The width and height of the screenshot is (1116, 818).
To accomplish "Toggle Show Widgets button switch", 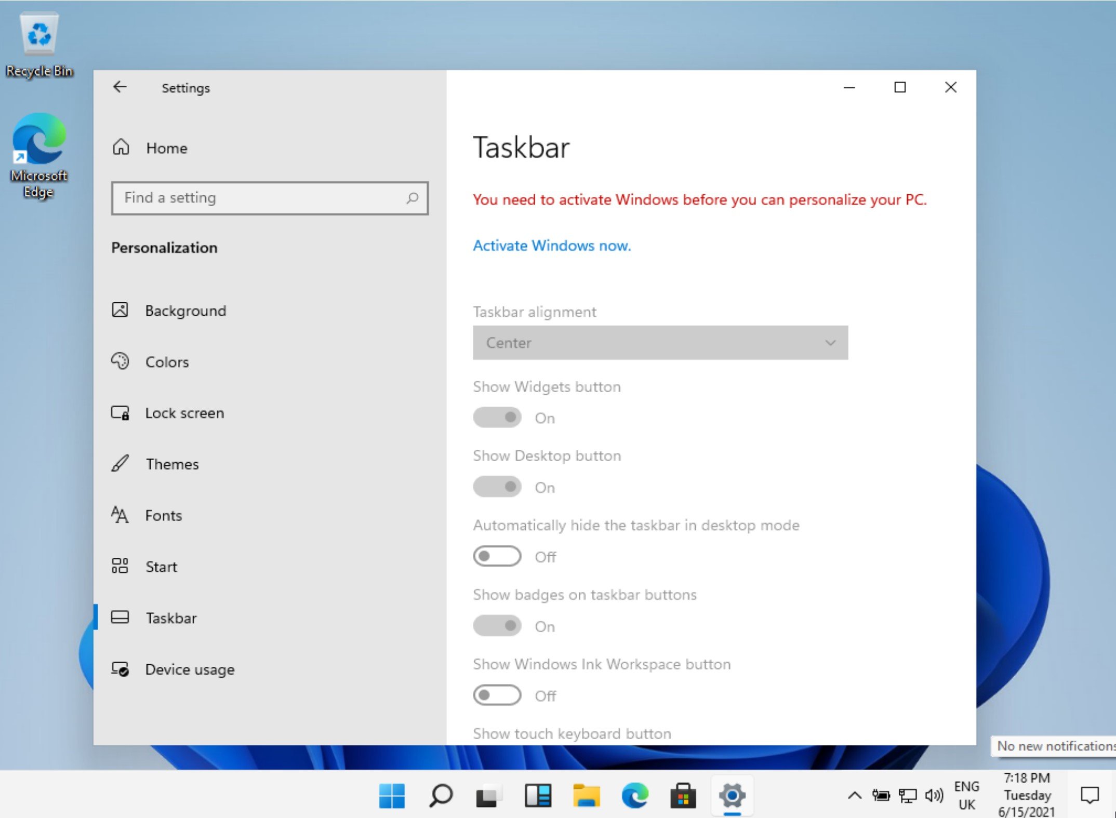I will click(497, 418).
